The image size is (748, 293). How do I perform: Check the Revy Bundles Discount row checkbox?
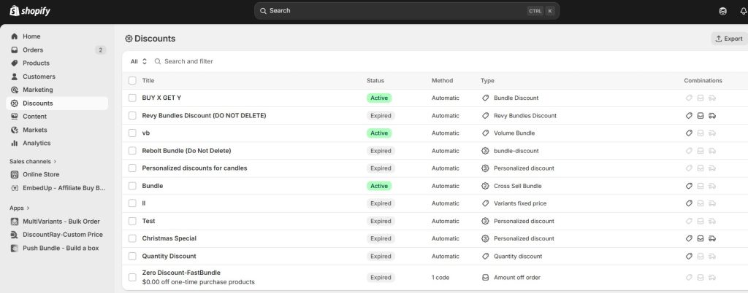click(132, 116)
